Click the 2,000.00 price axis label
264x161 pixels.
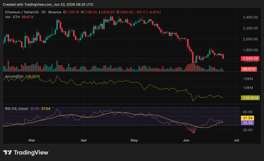pos(250,39)
